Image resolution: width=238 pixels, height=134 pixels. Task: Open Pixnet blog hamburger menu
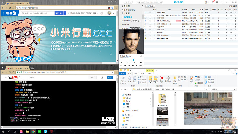pos(3,13)
